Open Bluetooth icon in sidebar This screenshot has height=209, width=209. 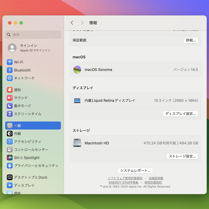tap(10, 70)
